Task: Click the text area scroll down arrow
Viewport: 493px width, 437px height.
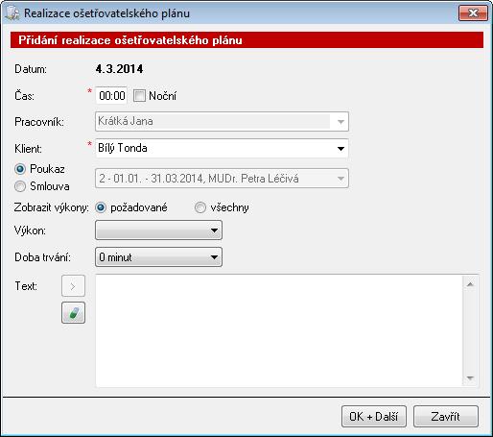Action: click(x=470, y=378)
